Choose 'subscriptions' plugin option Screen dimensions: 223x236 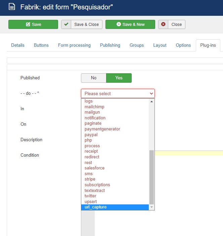115,185
